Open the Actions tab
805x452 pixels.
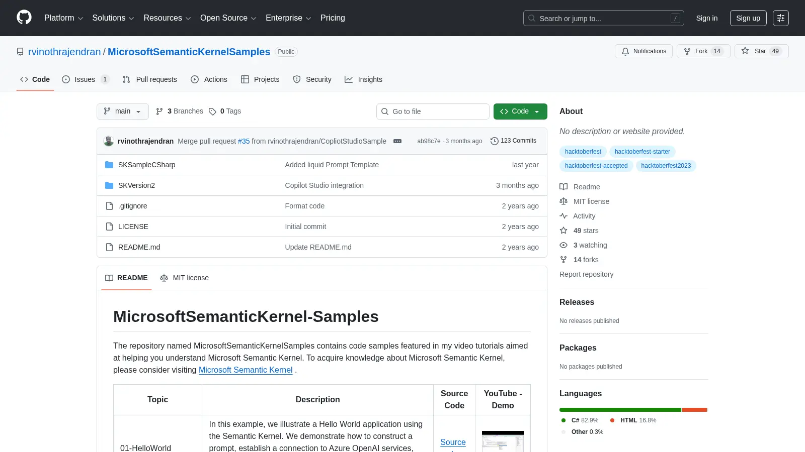(x=209, y=79)
